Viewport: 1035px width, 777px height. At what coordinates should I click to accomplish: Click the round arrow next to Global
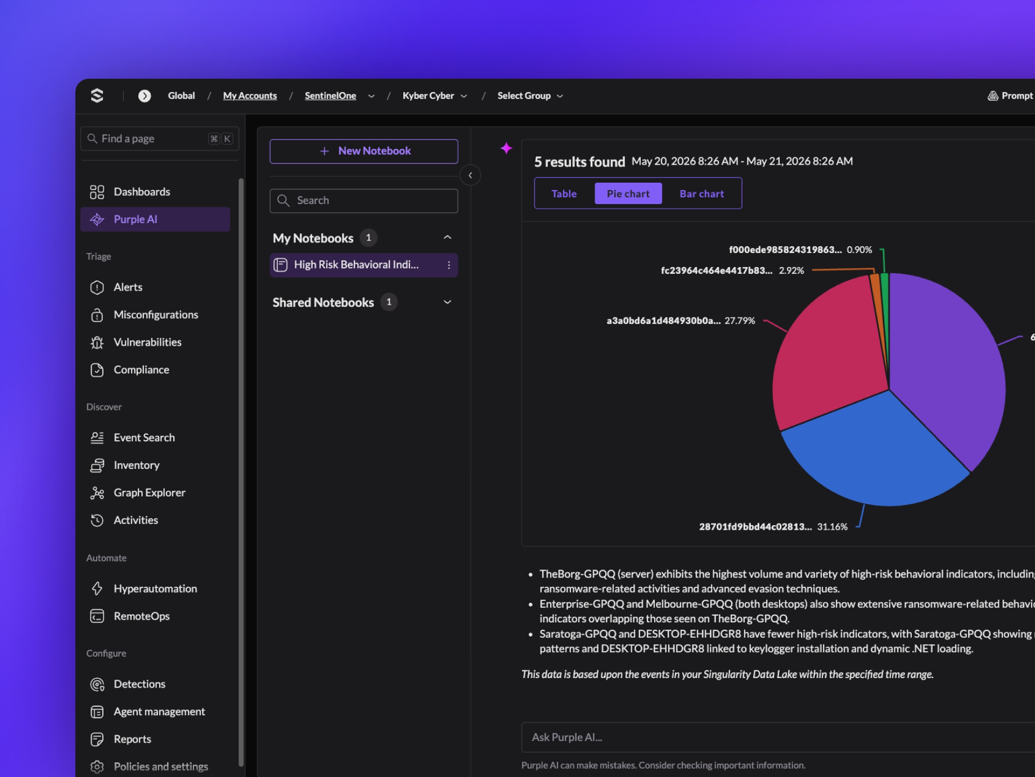[x=145, y=96]
